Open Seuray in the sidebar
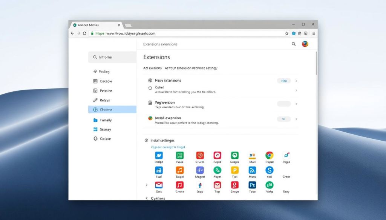The width and height of the screenshot is (386, 220). 112,129
